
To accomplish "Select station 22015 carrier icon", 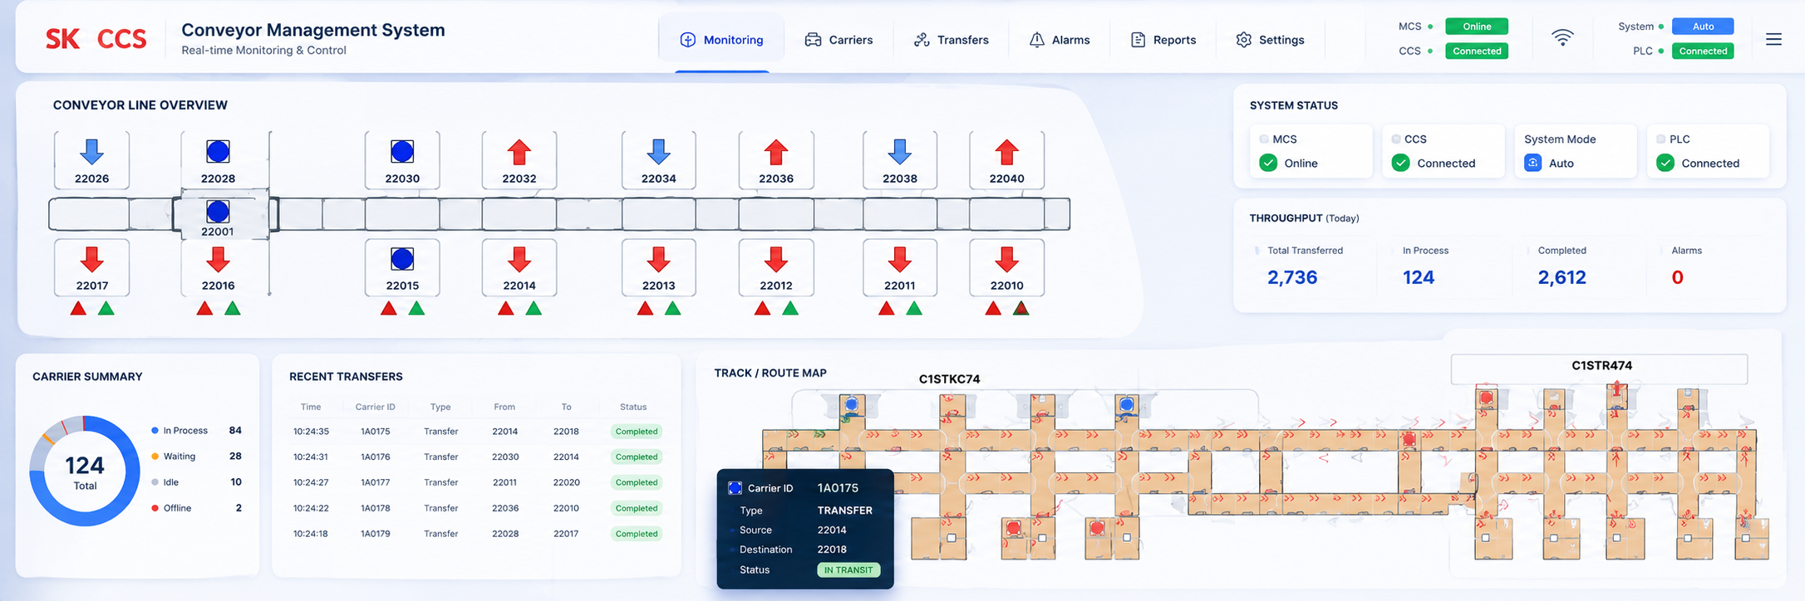I will (402, 260).
